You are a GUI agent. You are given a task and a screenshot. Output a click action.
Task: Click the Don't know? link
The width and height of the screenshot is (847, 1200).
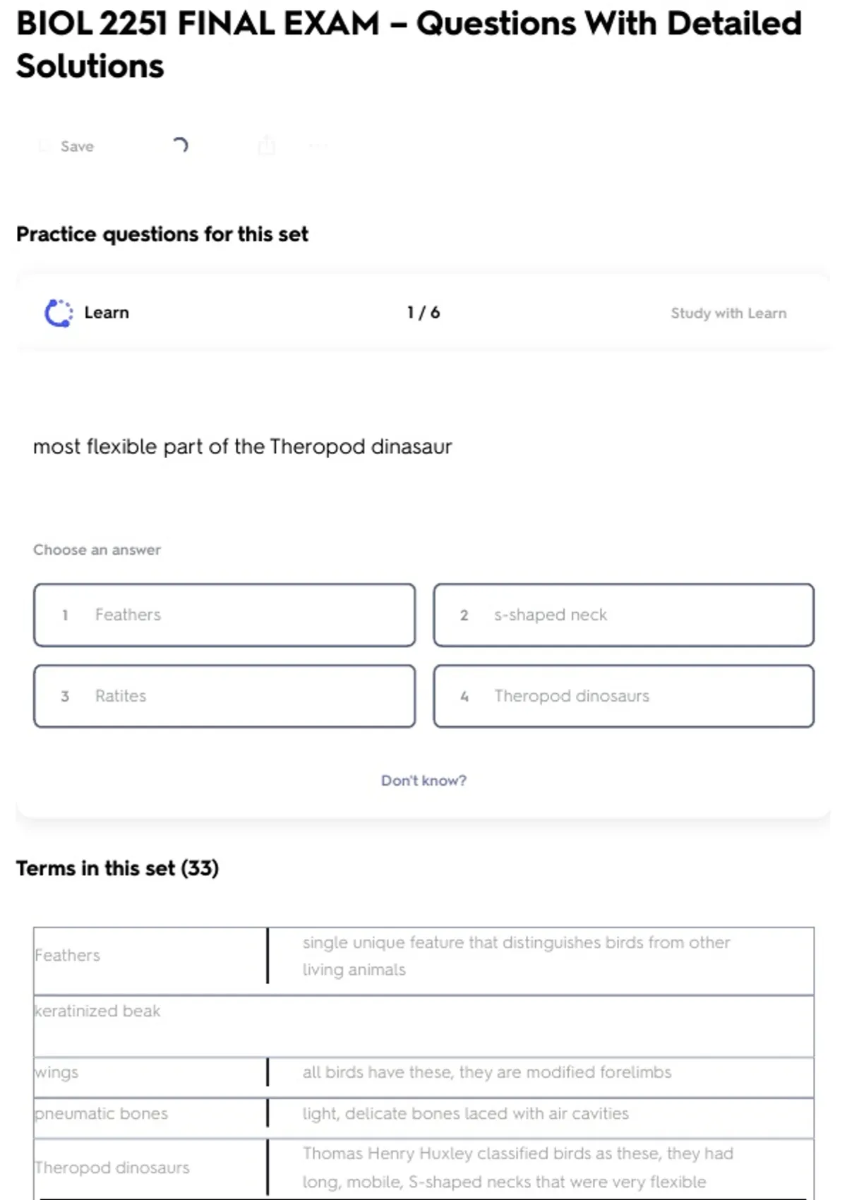point(423,781)
